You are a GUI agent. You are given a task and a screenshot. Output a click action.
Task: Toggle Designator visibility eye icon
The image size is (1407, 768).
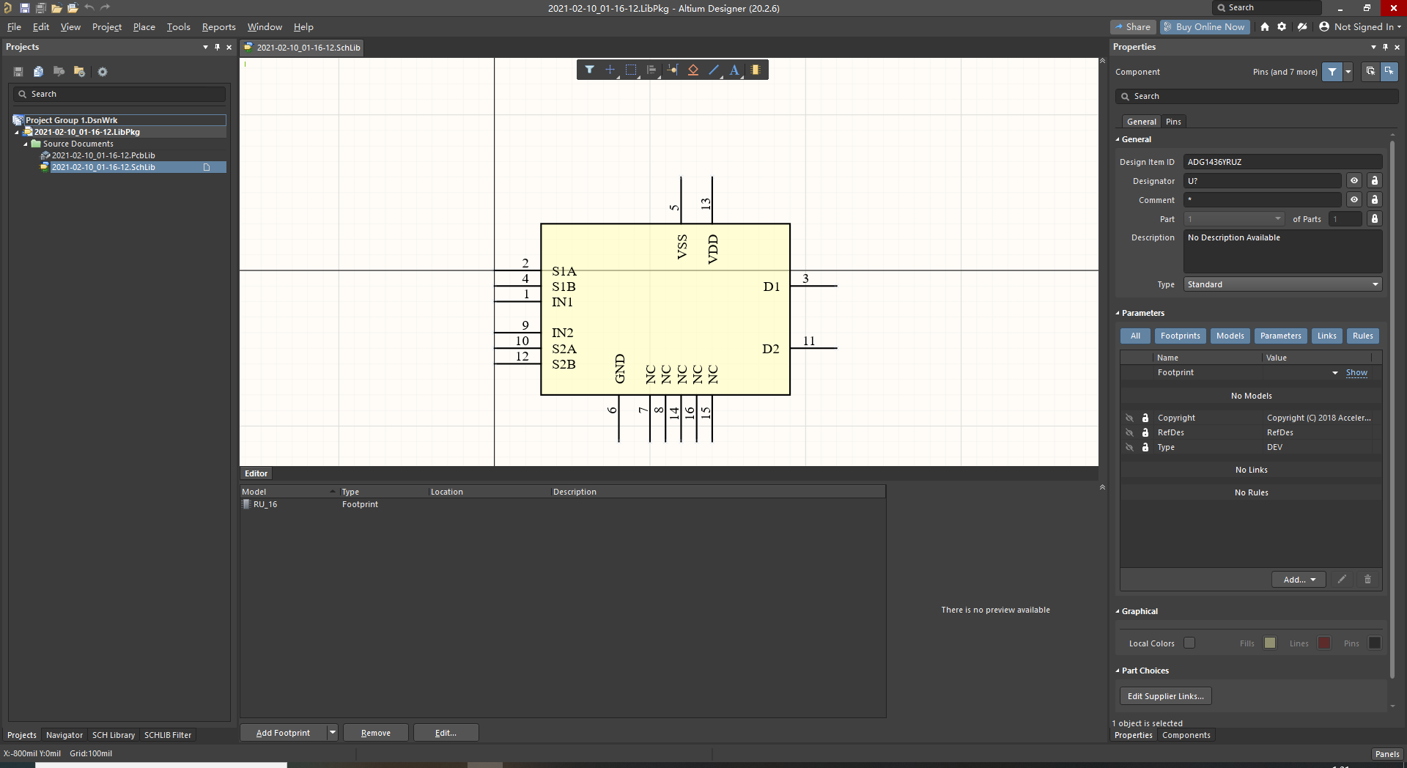click(1354, 181)
